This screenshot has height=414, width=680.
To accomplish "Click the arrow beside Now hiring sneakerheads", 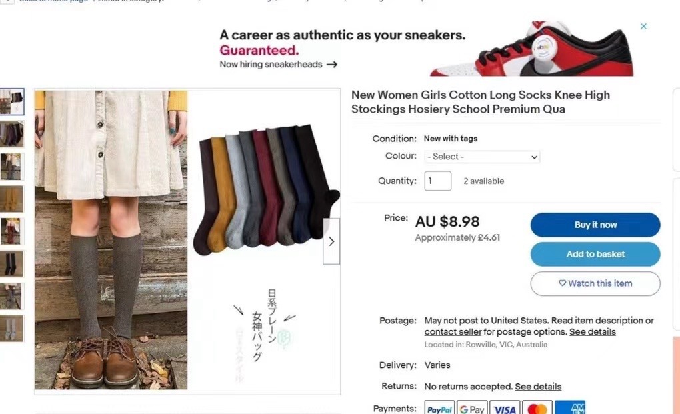I will coord(332,65).
